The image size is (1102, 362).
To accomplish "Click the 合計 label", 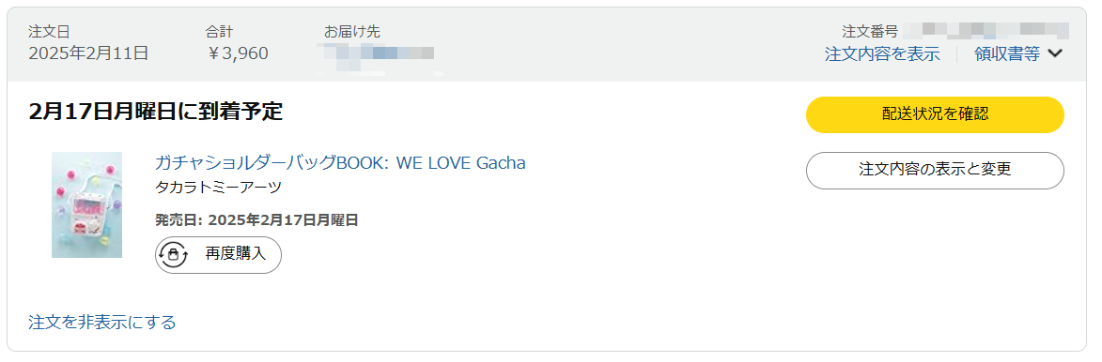I will click(219, 32).
